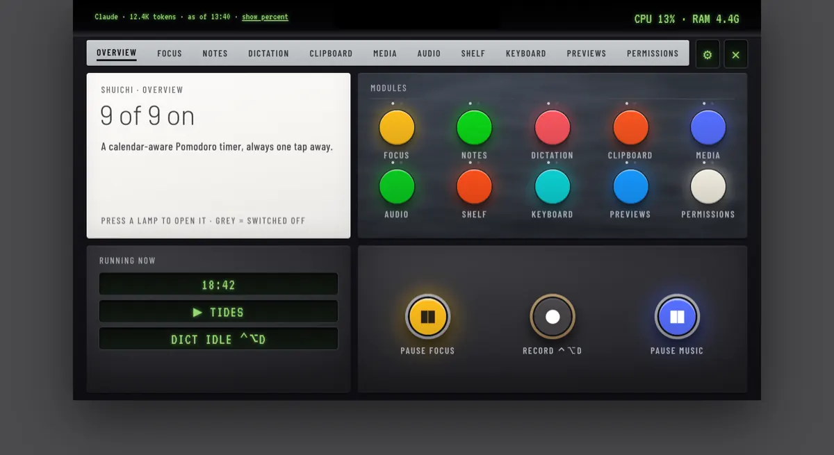Open settings with the gear icon
The height and width of the screenshot is (455, 834).
click(x=708, y=54)
